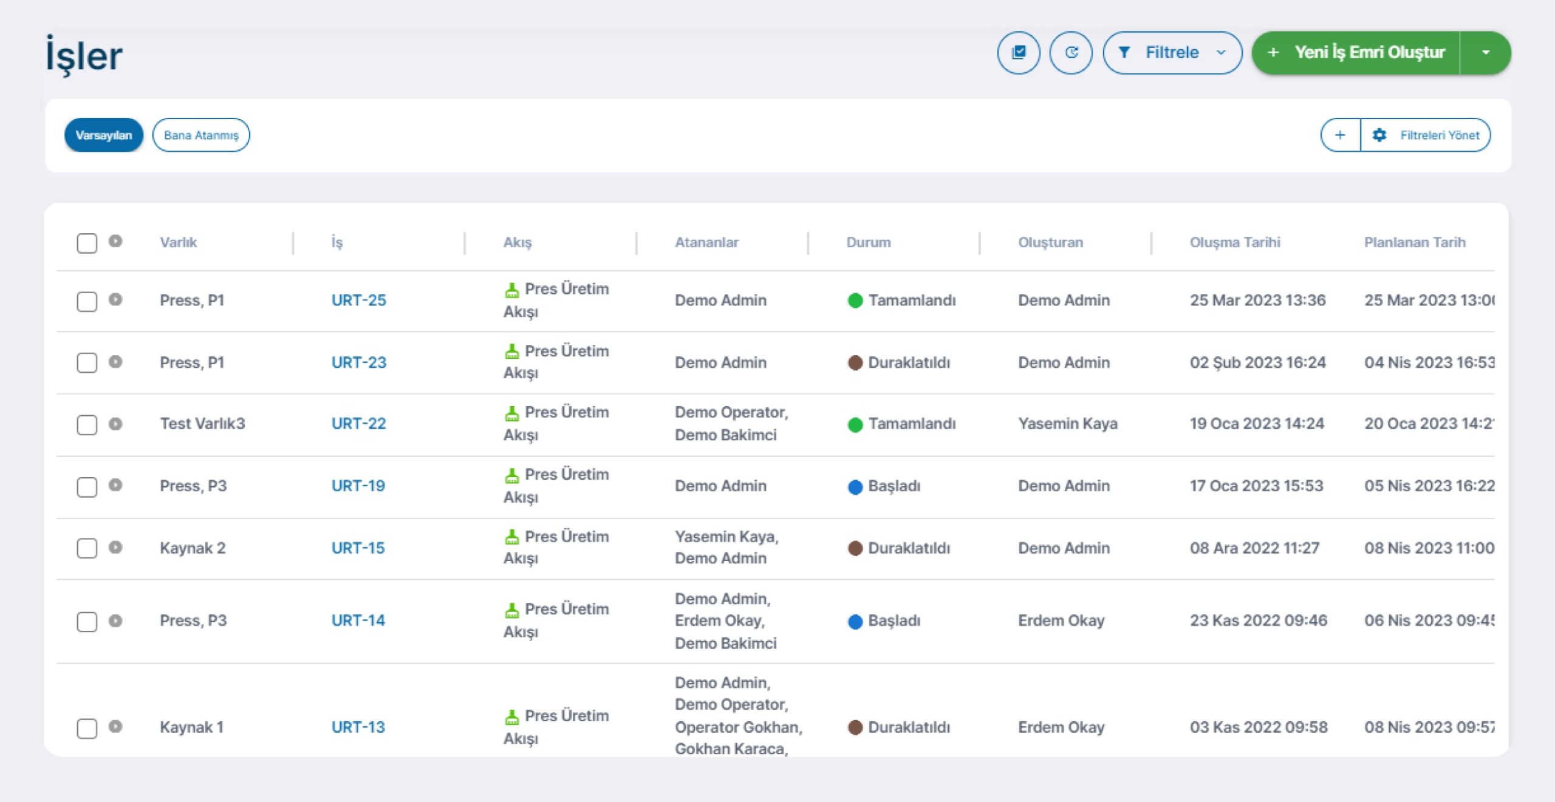The image size is (1555, 802).
Task: Open work order URT-13 link
Action: (358, 727)
